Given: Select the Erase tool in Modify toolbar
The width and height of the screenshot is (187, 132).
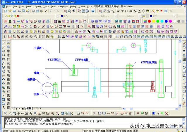Looking at the screenshot, I should [x=184, y=43].
